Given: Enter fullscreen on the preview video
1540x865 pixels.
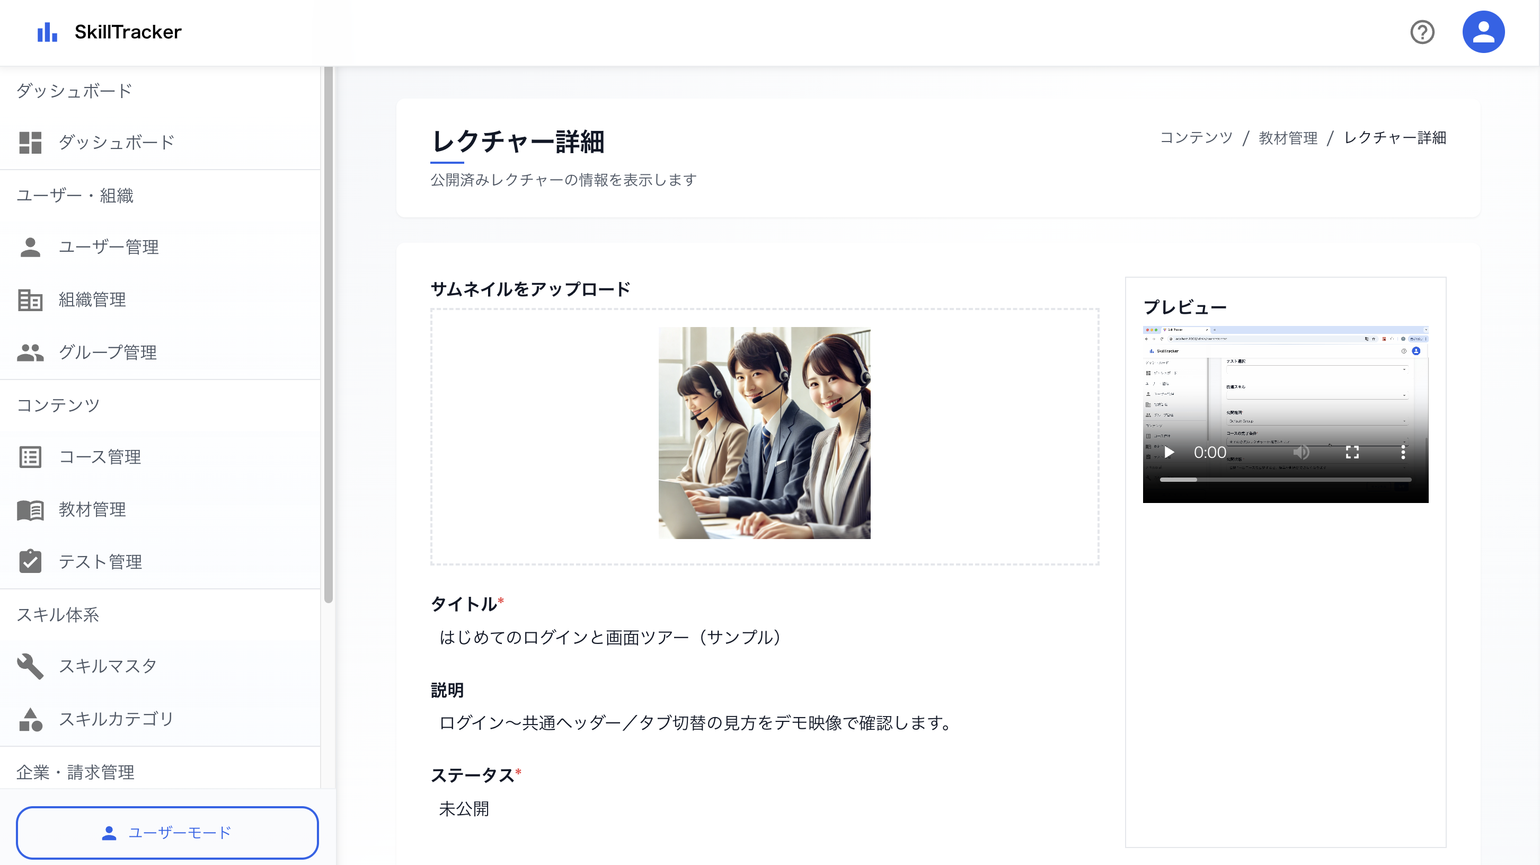Looking at the screenshot, I should click(1353, 453).
